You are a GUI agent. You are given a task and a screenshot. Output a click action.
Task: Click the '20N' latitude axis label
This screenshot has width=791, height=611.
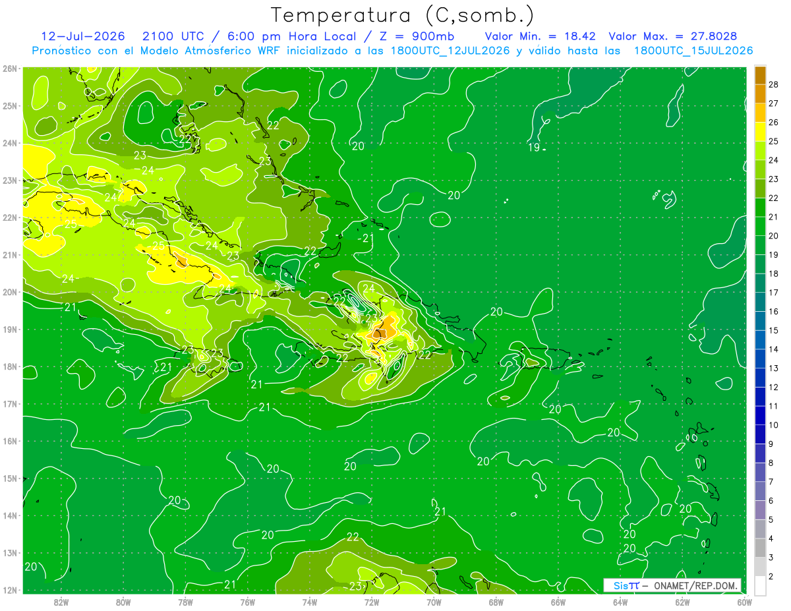9,292
